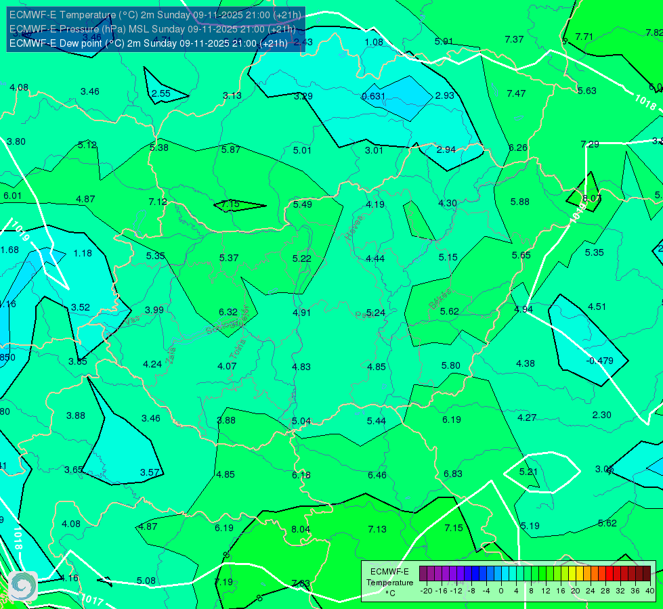Click the map value 5.80
Screen dimensions: 663x609
tap(451, 365)
